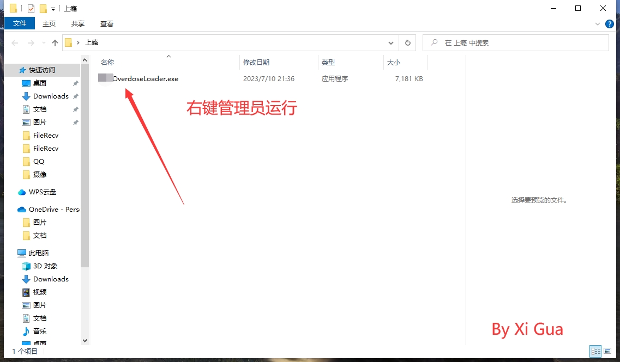Viewport: 620px width, 362px height.
Task: Open WPS云盘 in the sidebar
Action: (x=42, y=192)
